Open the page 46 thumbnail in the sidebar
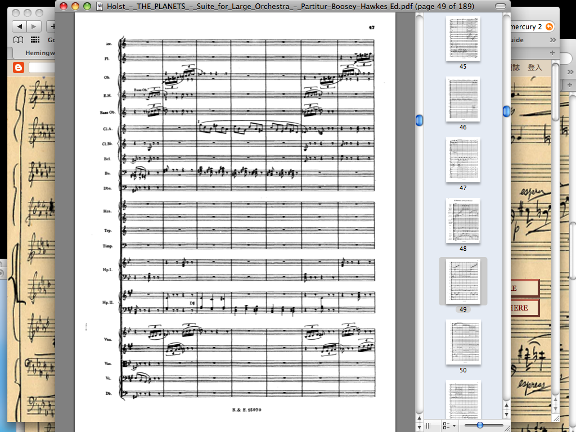Image resolution: width=576 pixels, height=432 pixels. [463, 99]
